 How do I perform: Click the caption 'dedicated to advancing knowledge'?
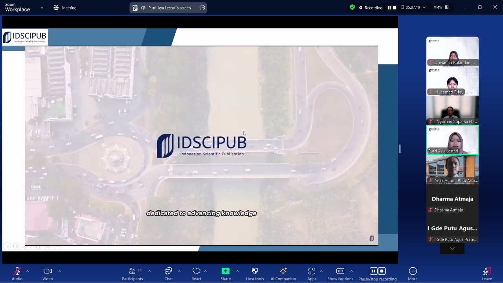pyautogui.click(x=201, y=213)
